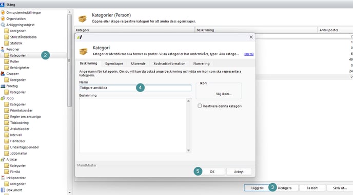
Task: Select the Grupper icon node
Action: point(3,74)
